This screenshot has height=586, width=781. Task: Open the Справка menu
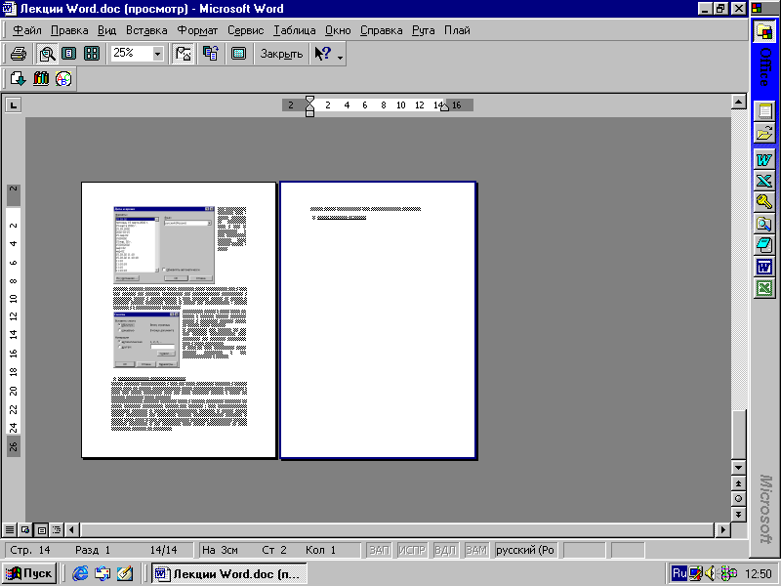(x=382, y=30)
